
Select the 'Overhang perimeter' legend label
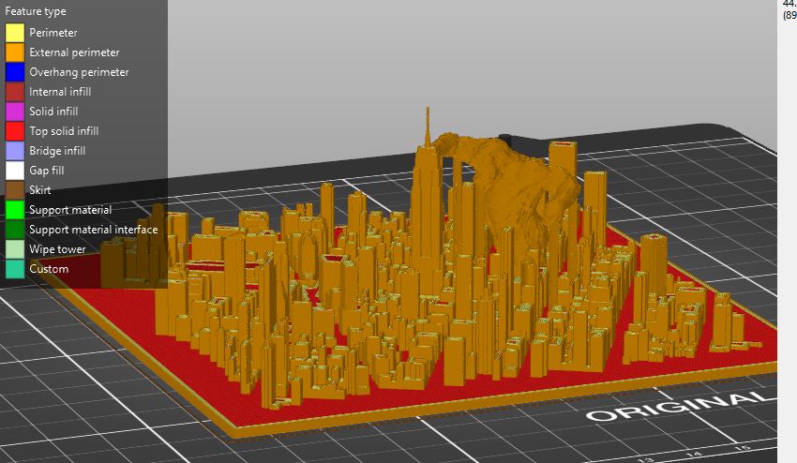[x=79, y=72]
